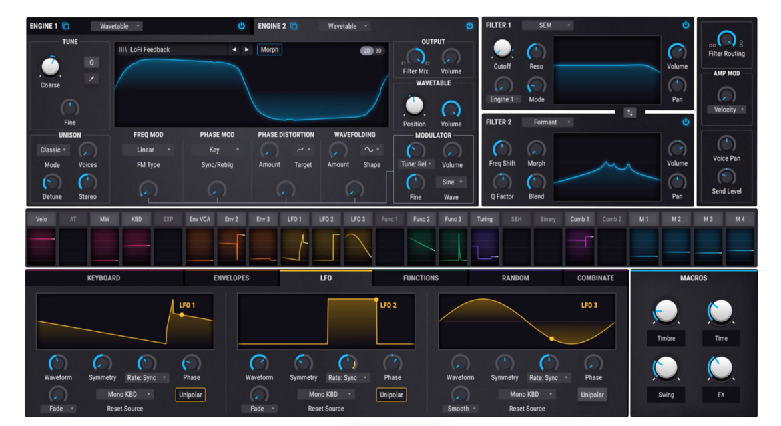Click the Filter Mix output knob
781x426 pixels.
tap(415, 58)
